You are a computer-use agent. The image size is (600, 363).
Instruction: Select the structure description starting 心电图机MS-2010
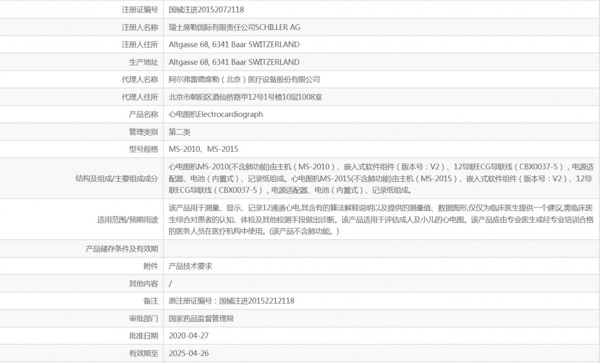381,178
